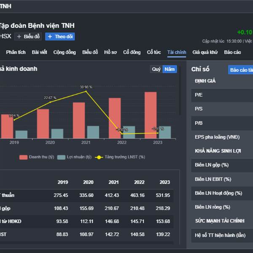Go to Hồ sơ tab
253x253 pixels.
pyautogui.click(x=110, y=52)
